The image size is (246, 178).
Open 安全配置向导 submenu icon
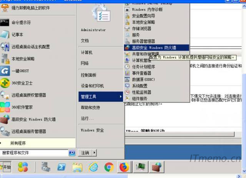click(127, 16)
